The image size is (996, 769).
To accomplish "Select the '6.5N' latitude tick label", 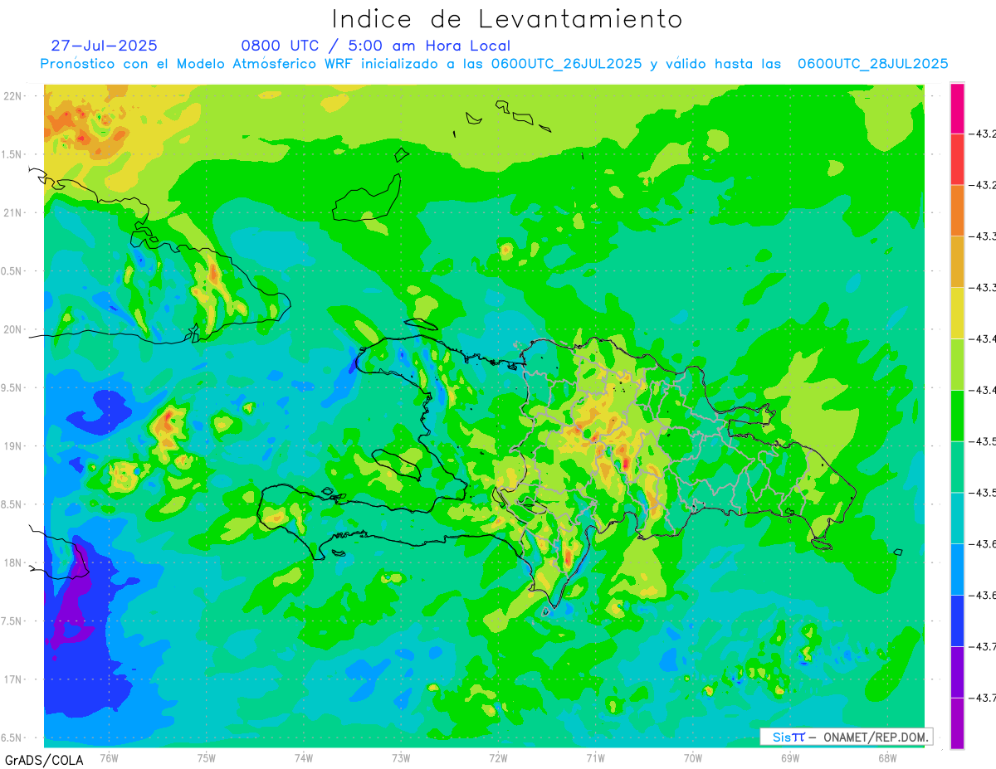I will click(x=12, y=737).
